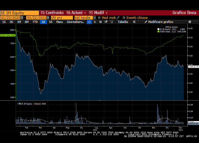Open the Tabella view
This screenshot has height=143, width=199.
click(x=123, y=22)
